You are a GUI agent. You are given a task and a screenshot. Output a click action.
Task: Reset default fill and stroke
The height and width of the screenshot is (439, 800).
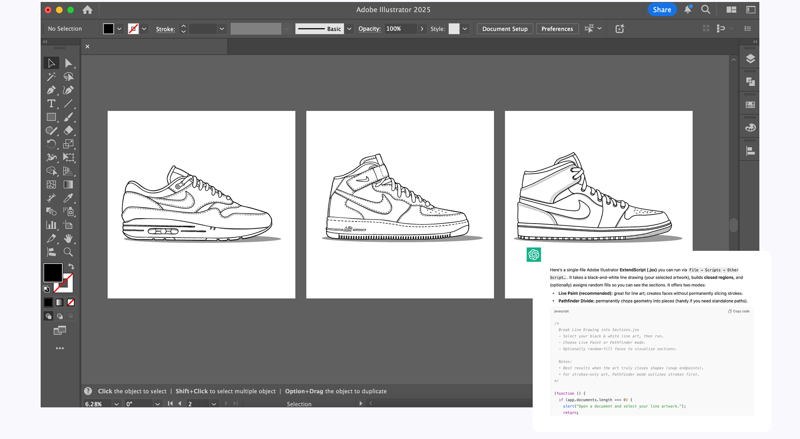[46, 289]
